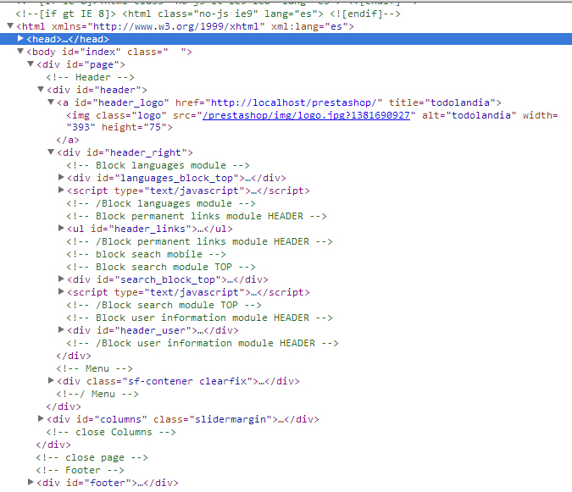Expand the div id="header_user" node

click(x=61, y=329)
